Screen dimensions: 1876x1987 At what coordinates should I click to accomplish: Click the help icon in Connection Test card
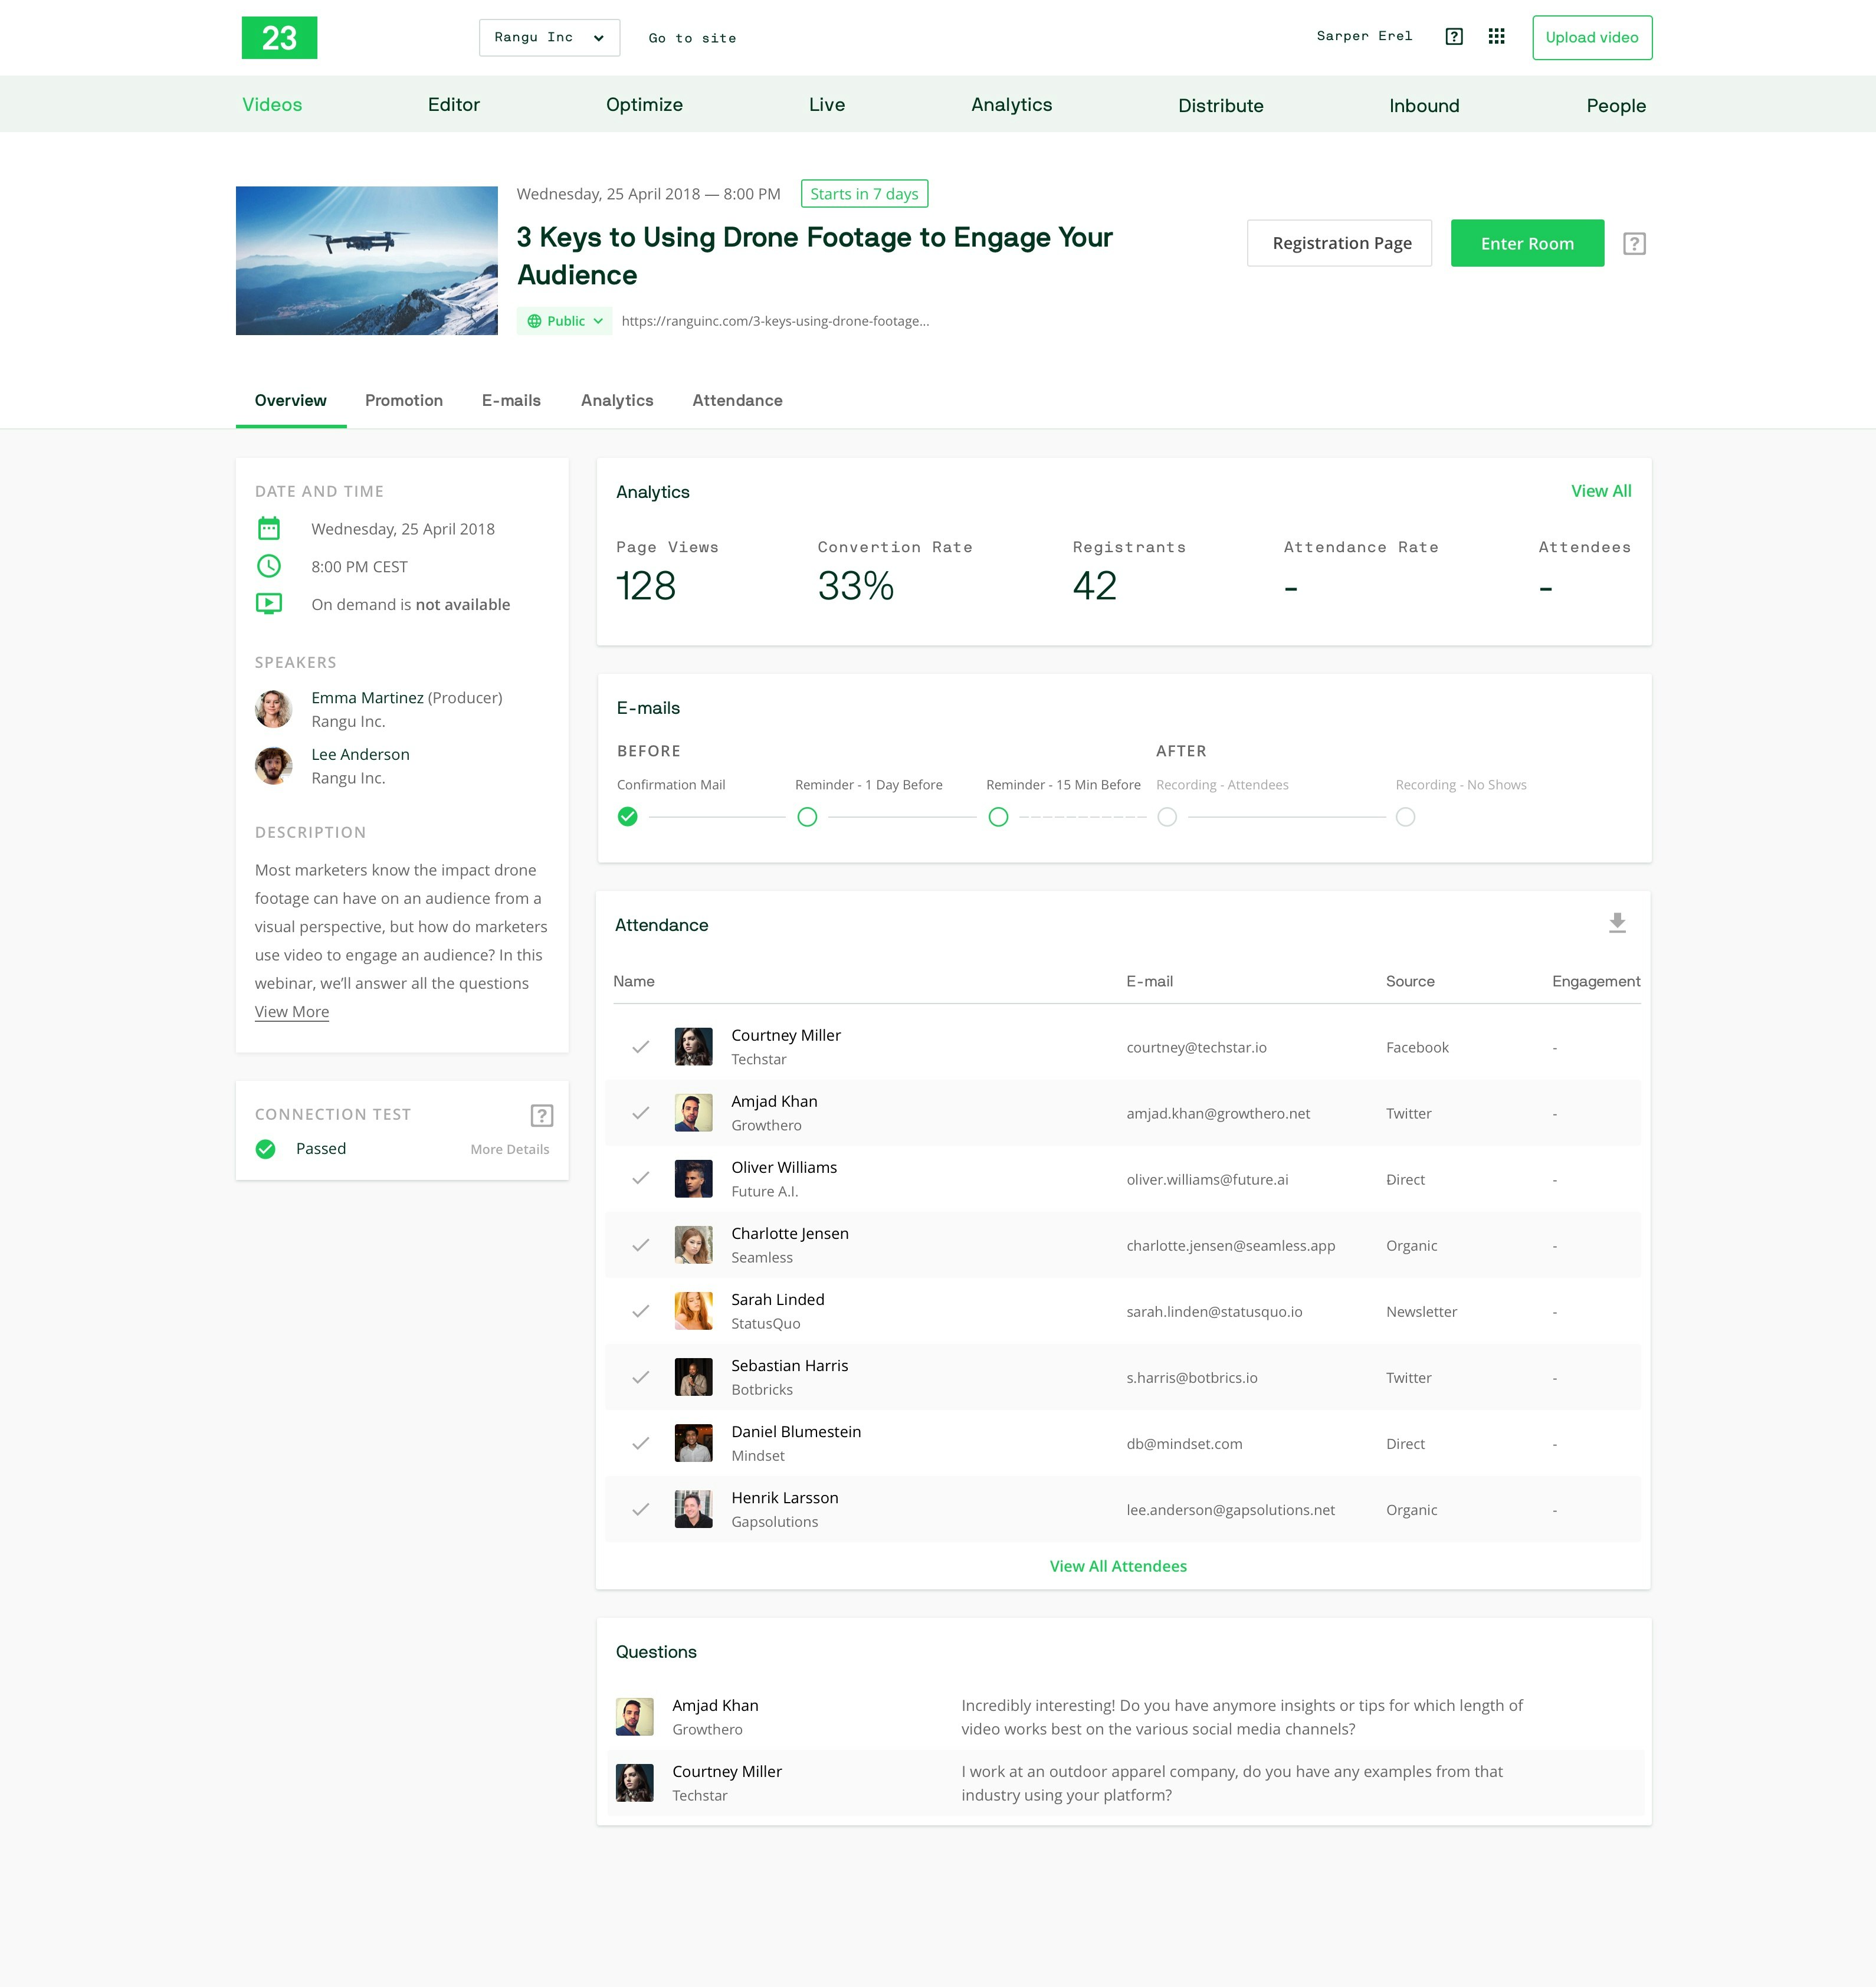click(x=541, y=1115)
